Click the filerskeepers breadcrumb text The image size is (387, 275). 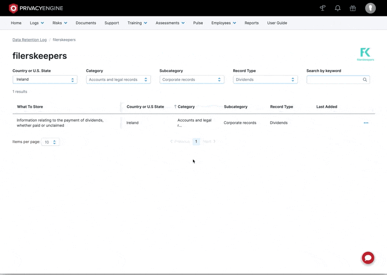64,40
